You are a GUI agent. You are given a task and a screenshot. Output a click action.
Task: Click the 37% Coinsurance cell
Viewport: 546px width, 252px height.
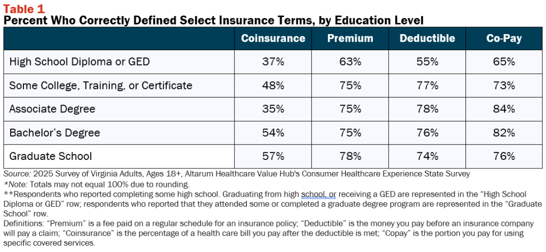point(273,62)
